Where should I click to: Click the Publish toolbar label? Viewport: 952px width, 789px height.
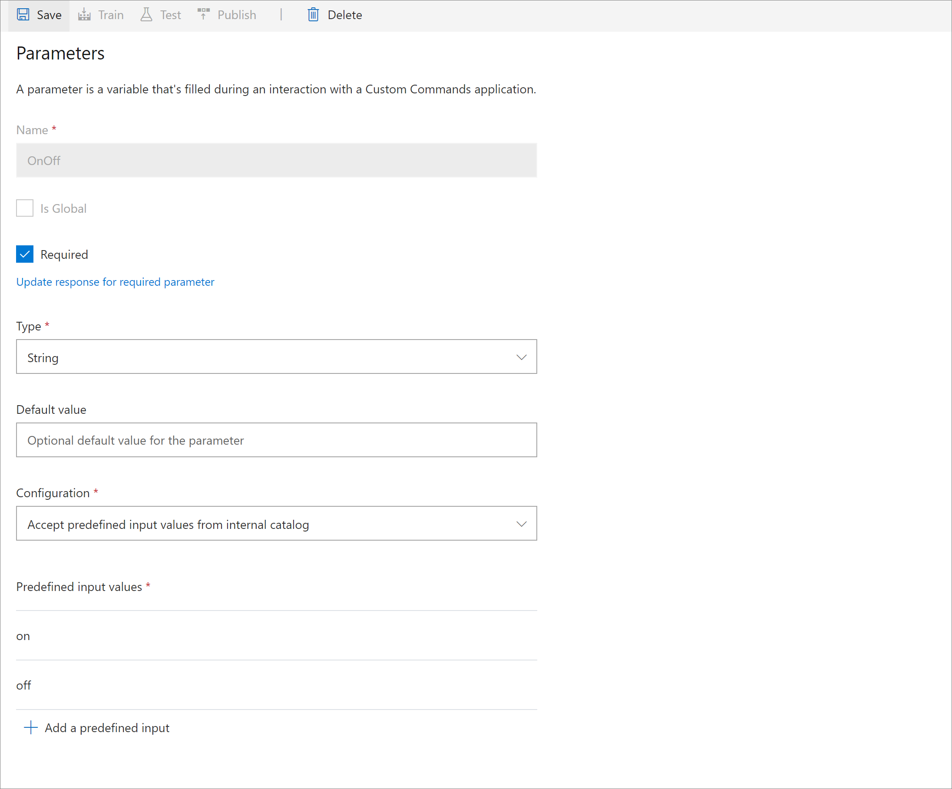pos(237,15)
